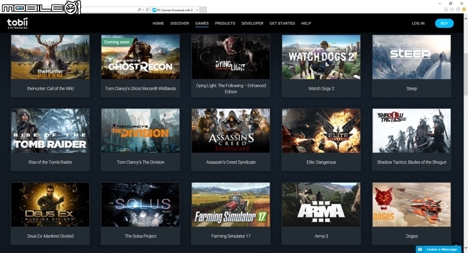
Task: Open the browser tools gear icon
Action: pyautogui.click(x=458, y=10)
